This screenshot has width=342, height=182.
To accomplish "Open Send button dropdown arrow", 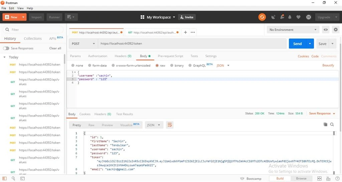I will (310, 44).
